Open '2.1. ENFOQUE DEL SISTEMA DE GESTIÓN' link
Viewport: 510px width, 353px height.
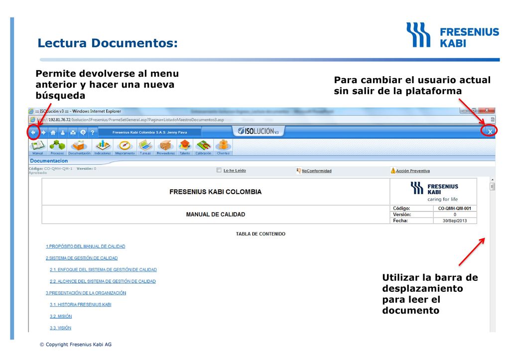tap(103, 270)
